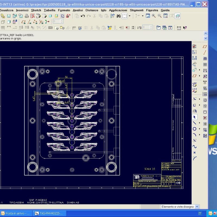
Task: Open the Sketch menu
Action: 36,10
